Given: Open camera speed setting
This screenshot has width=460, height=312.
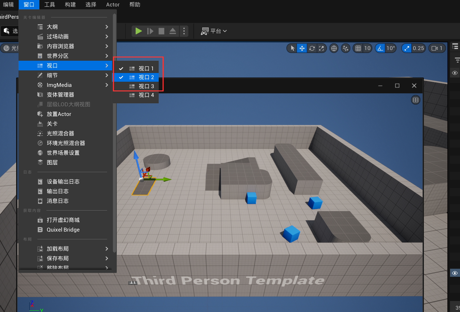Looking at the screenshot, I should [437, 48].
